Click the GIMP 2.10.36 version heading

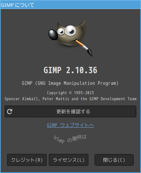[x=70, y=70]
